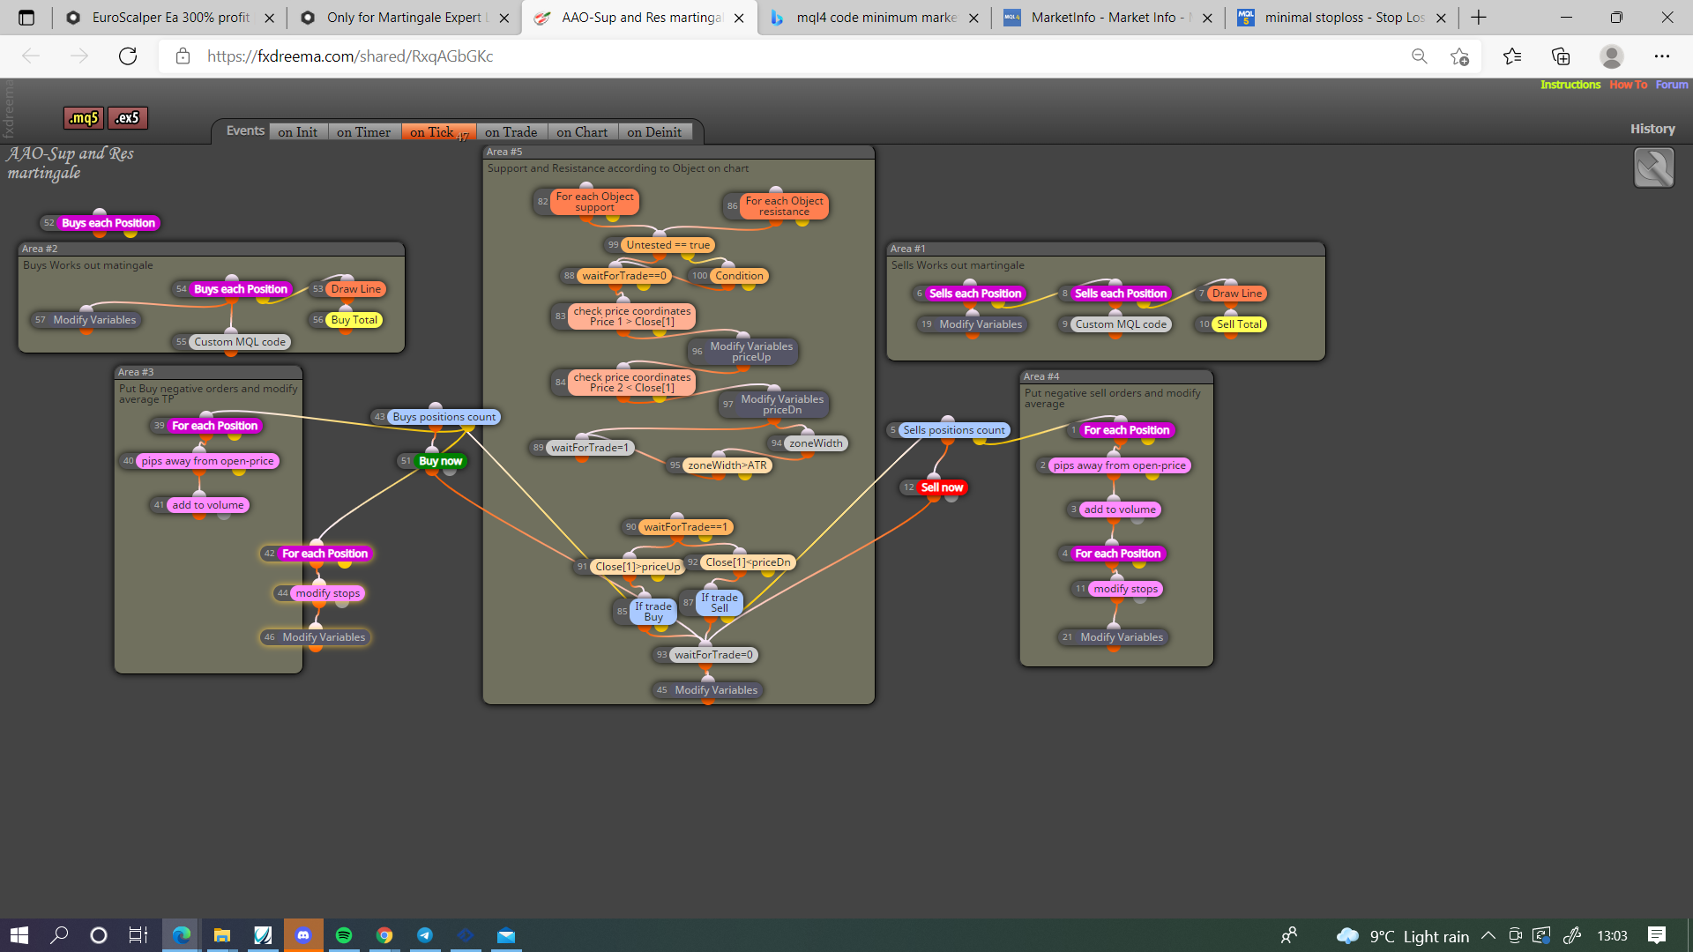
Task: Close the AAO-Sup and Res martingale tab
Action: coord(739,18)
